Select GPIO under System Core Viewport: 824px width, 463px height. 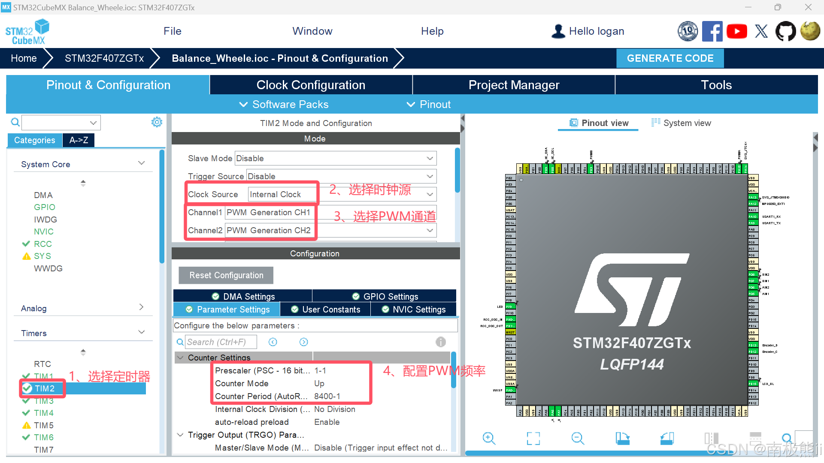point(45,207)
